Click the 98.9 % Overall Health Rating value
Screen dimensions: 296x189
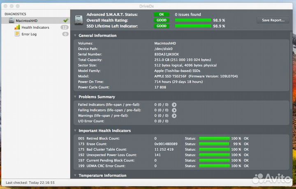click(x=219, y=20)
